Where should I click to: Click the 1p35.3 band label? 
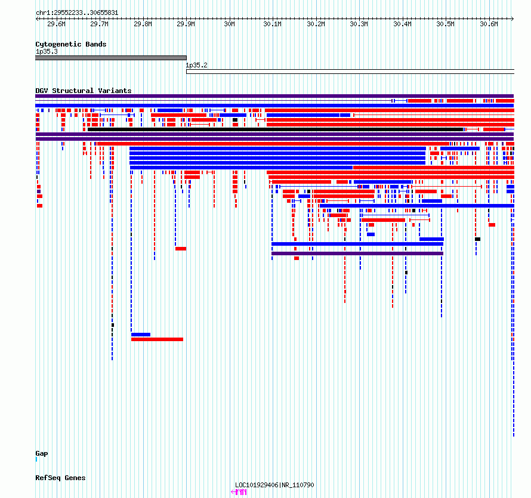[47, 51]
